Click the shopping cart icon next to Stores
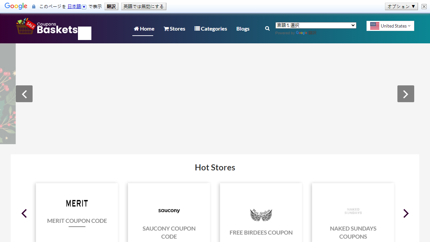Screen dimensions: 430x242 pyautogui.click(x=166, y=29)
